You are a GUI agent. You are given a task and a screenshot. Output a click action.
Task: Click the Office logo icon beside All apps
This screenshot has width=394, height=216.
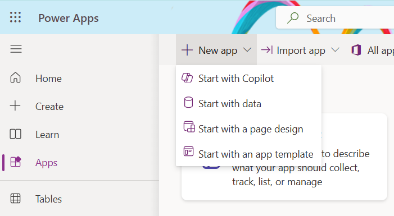(x=356, y=50)
